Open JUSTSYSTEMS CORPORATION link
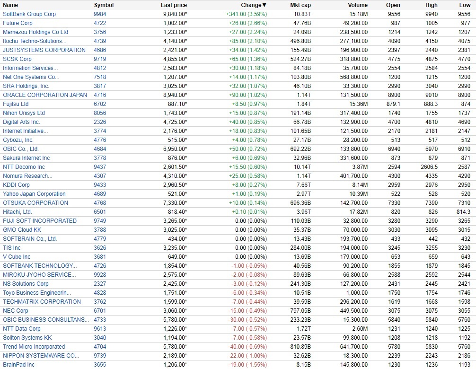This screenshot has height=369, width=476. pos(44,50)
